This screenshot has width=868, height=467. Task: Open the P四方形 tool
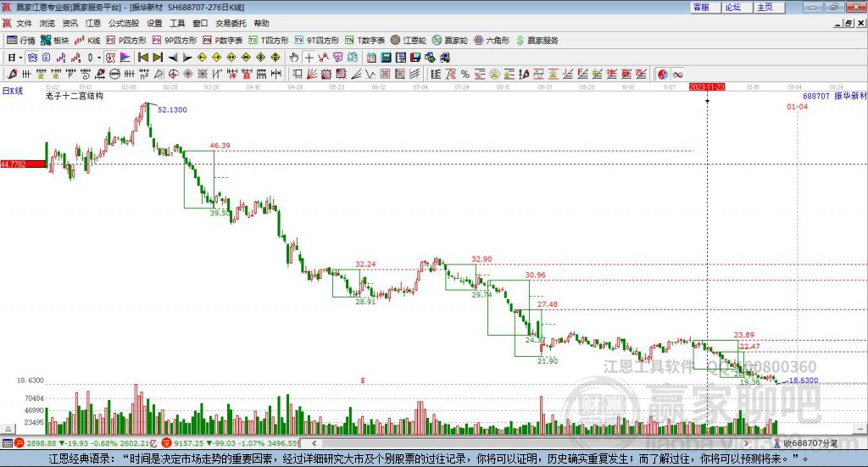[x=126, y=41]
